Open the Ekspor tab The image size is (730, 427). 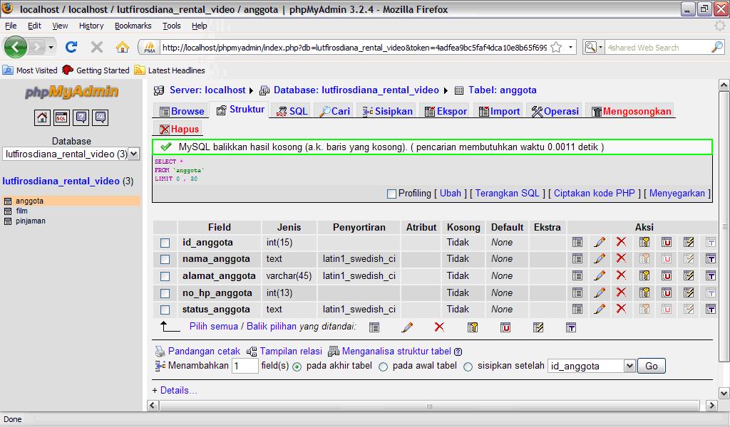click(x=446, y=112)
